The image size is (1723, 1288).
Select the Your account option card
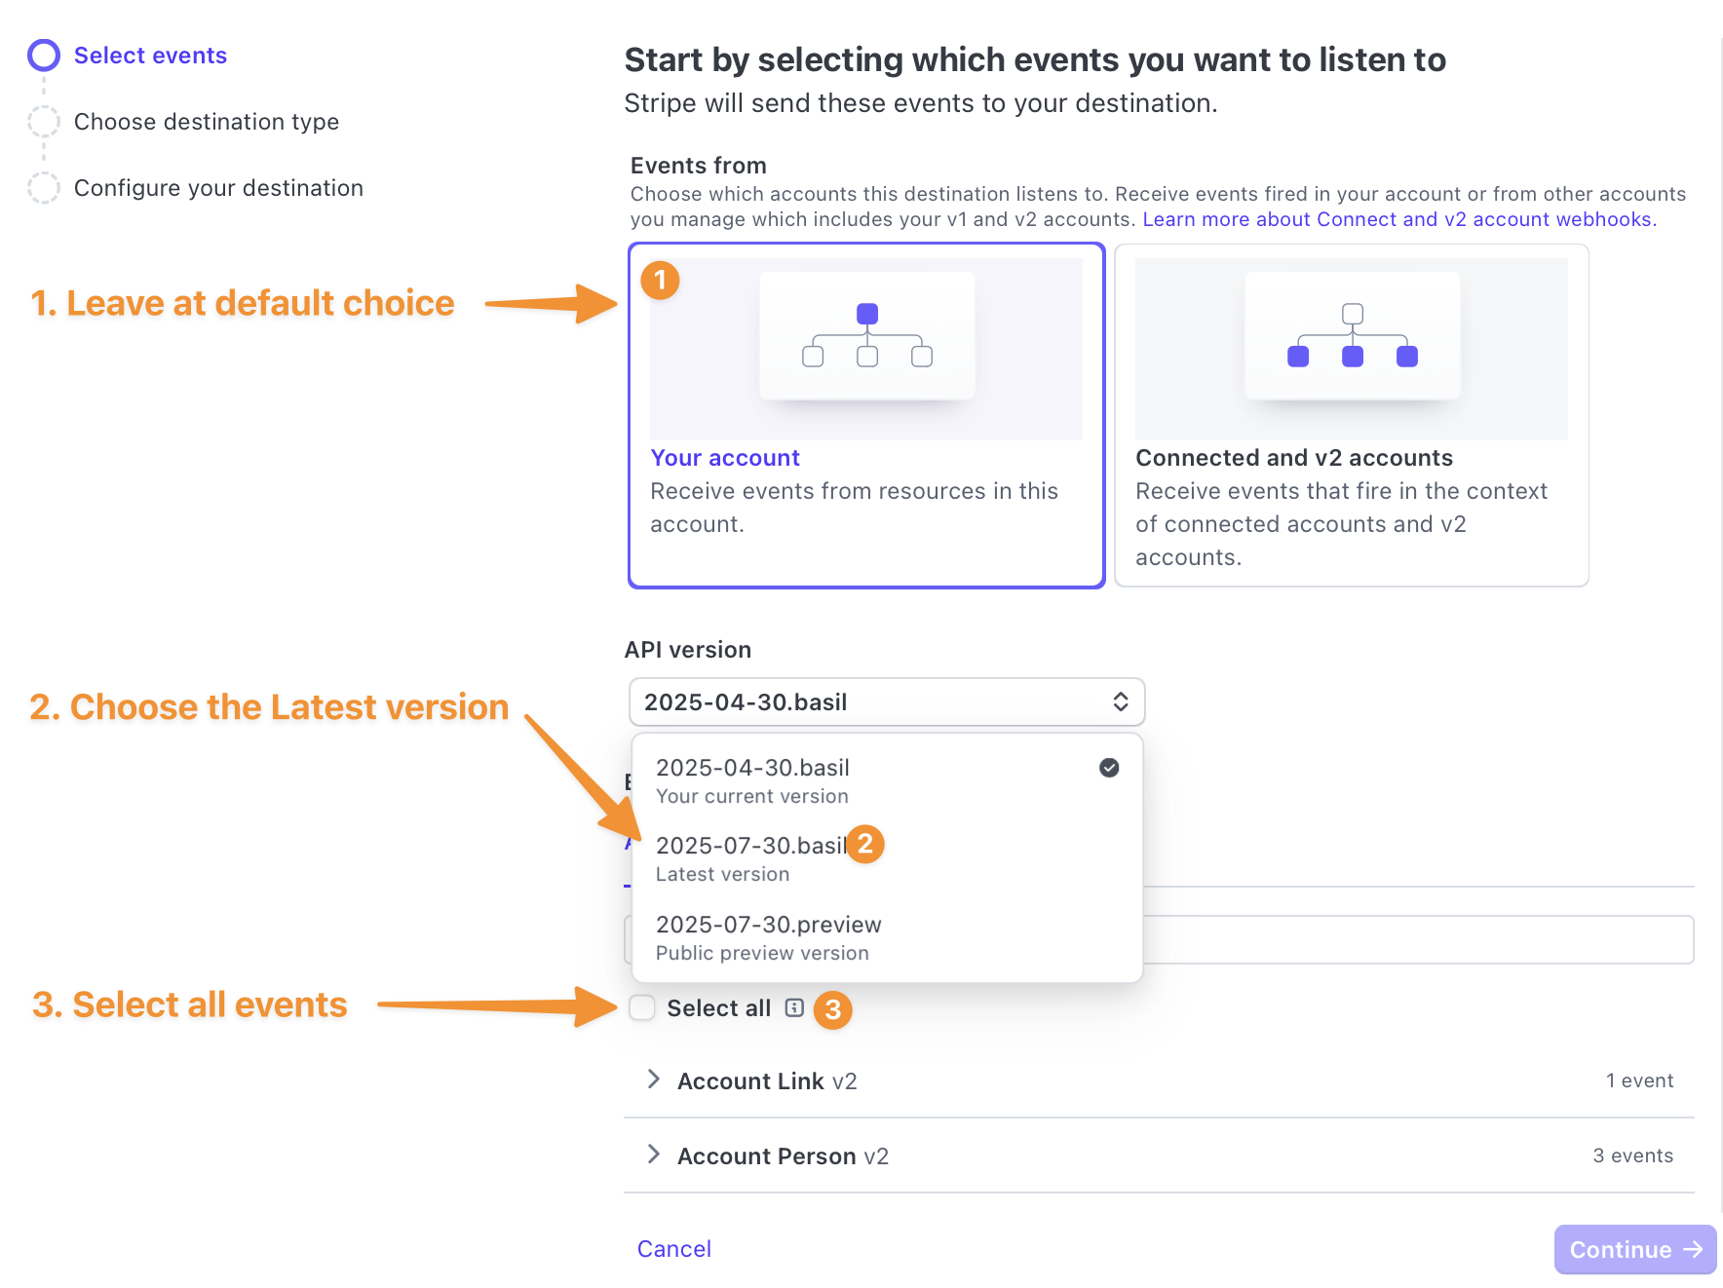coord(866,415)
